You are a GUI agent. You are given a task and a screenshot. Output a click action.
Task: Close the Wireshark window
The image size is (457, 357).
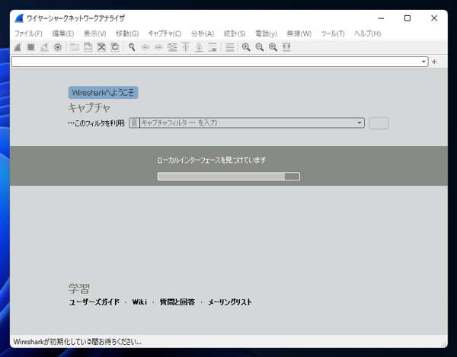(x=434, y=18)
